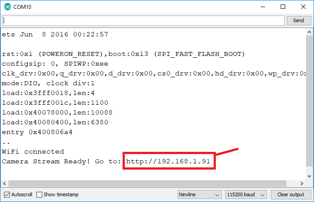Click the horizontal scrollbar right arrow

(x=303, y=183)
